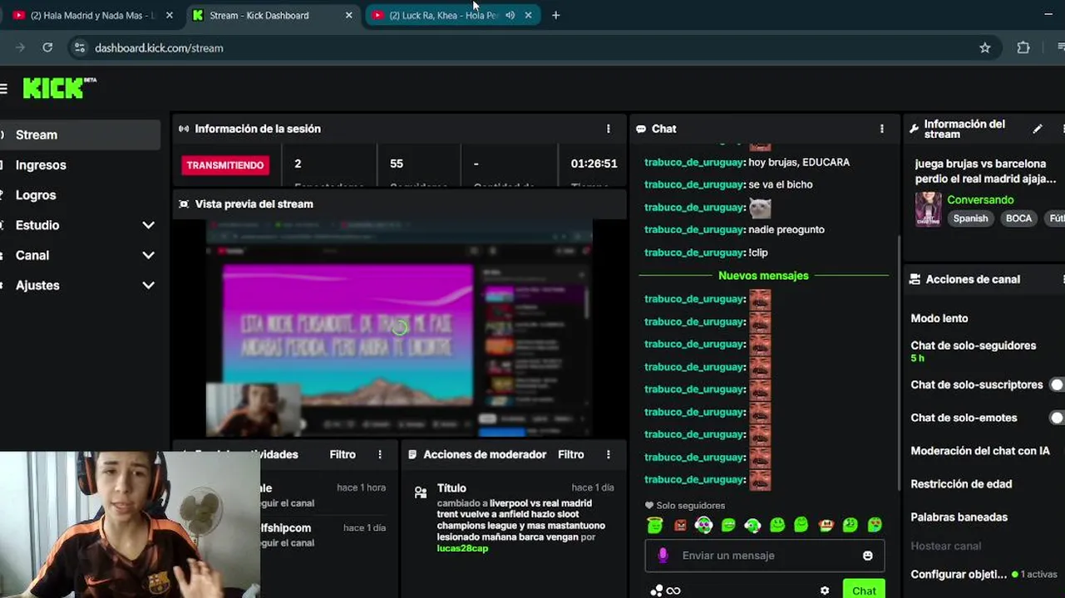Send message with green Chat button

point(864,590)
